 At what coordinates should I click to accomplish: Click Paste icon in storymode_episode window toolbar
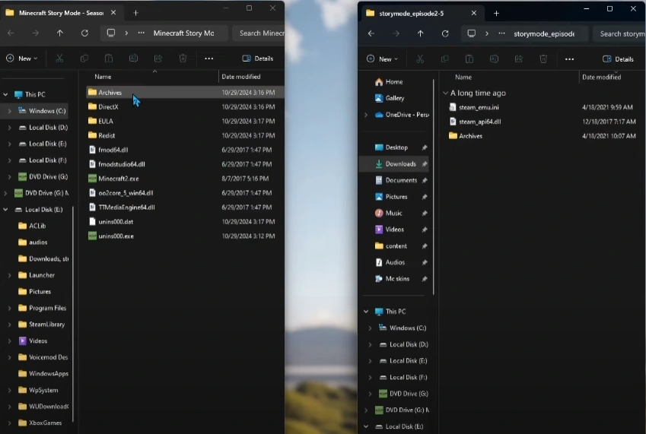469,59
